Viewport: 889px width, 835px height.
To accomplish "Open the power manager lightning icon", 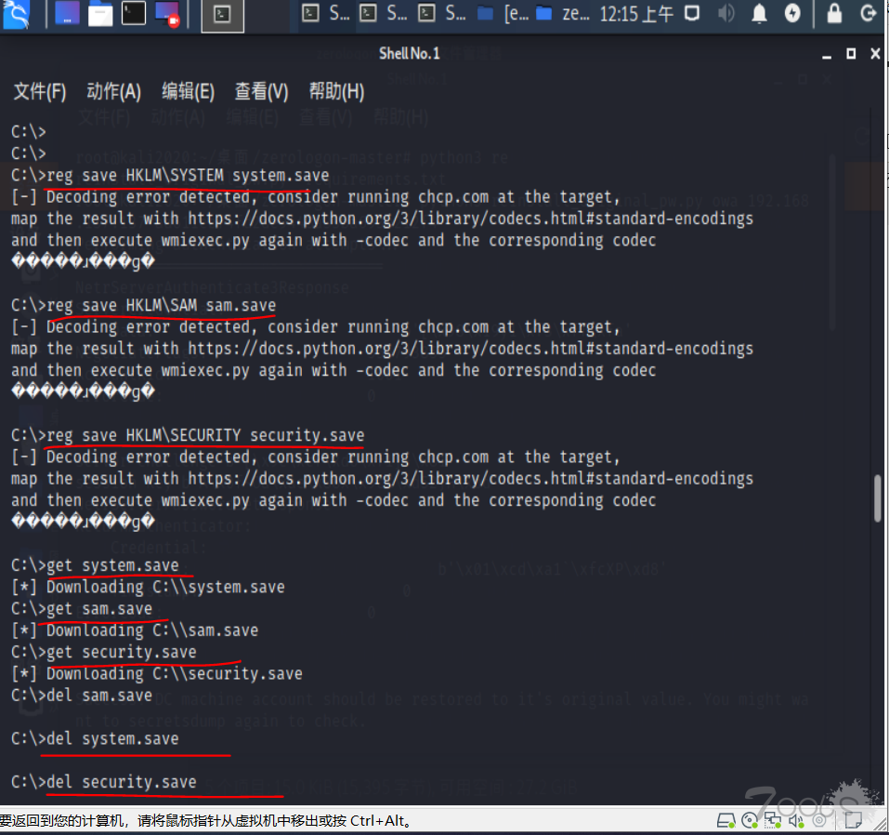I will [x=792, y=13].
